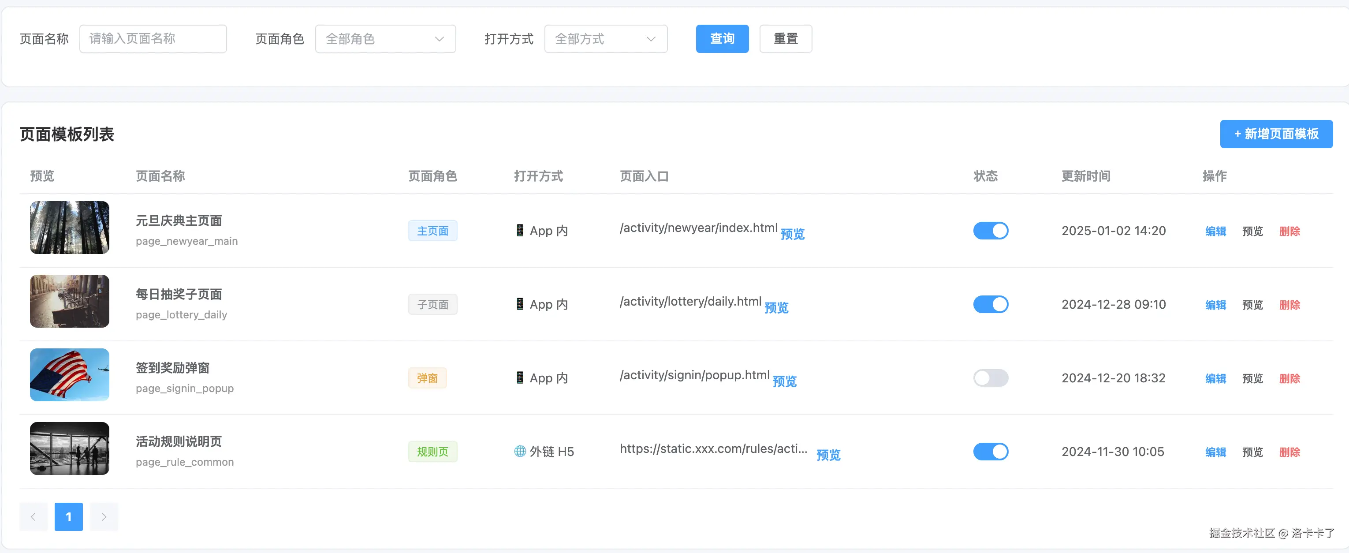Screen dimensions: 1349x553
Task: Switch off 每日抽奖子页面 status toggle
Action: click(x=990, y=304)
